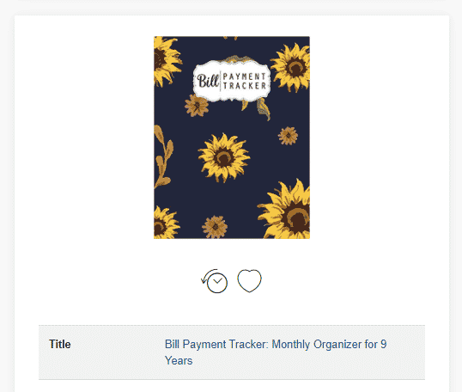Screen dimensions: 462x392
Task: Click the golden leafy branch on cover
Action: (162, 156)
